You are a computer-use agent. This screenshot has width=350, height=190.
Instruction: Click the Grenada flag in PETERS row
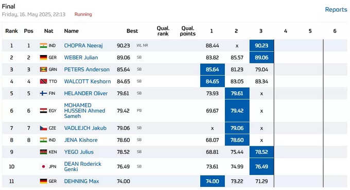(43, 70)
